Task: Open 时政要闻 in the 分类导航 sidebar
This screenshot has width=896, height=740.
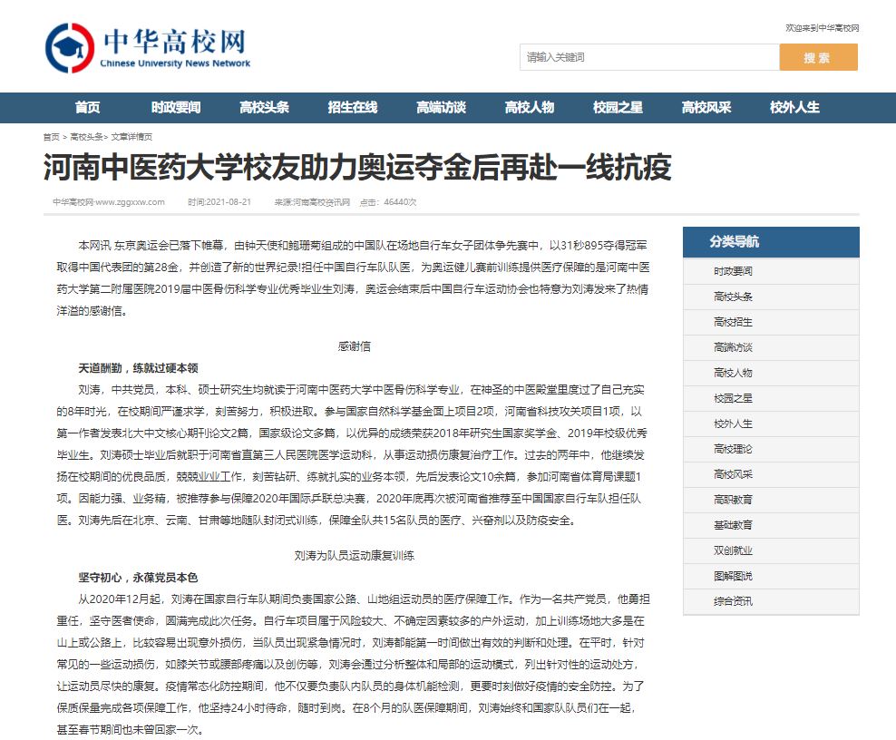Action: 733,271
